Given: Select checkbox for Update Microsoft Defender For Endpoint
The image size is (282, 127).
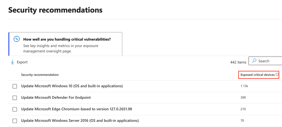Looking at the screenshot, I should [15, 98].
